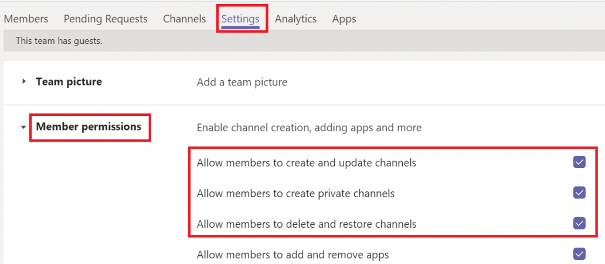This screenshot has width=605, height=264.
Task: Uncheck Allow members to add and remove apps
Action: (579, 253)
